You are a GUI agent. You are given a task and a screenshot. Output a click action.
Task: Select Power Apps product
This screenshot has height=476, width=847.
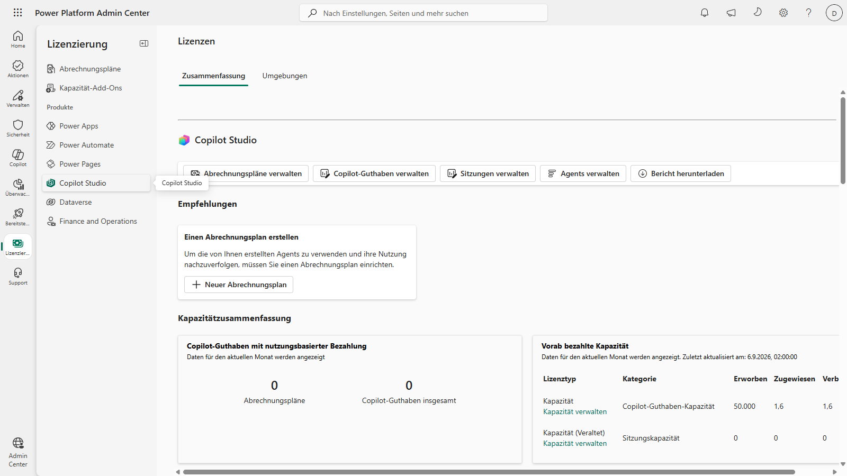coord(96,126)
